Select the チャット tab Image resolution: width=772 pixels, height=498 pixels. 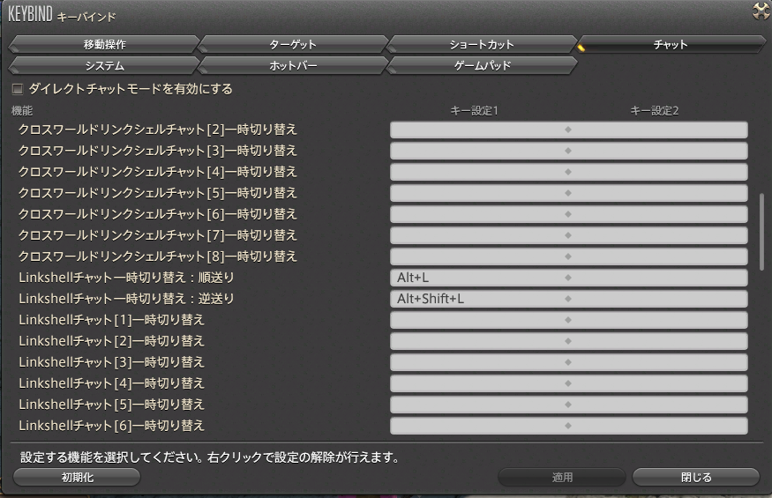pyautogui.click(x=671, y=44)
